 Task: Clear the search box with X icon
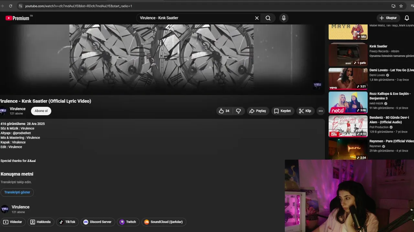[257, 18]
